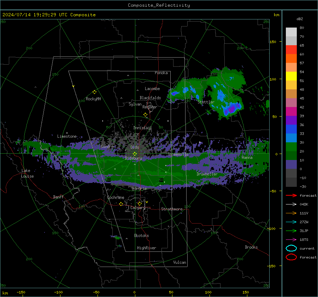Click the Strathmore town label
318x297 pixels.
click(x=172, y=209)
